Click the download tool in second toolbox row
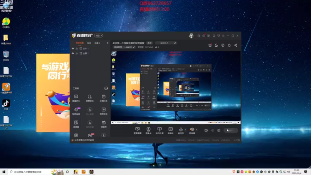Image resolution: width=311 pixels, height=175 pixels. click(x=90, y=111)
